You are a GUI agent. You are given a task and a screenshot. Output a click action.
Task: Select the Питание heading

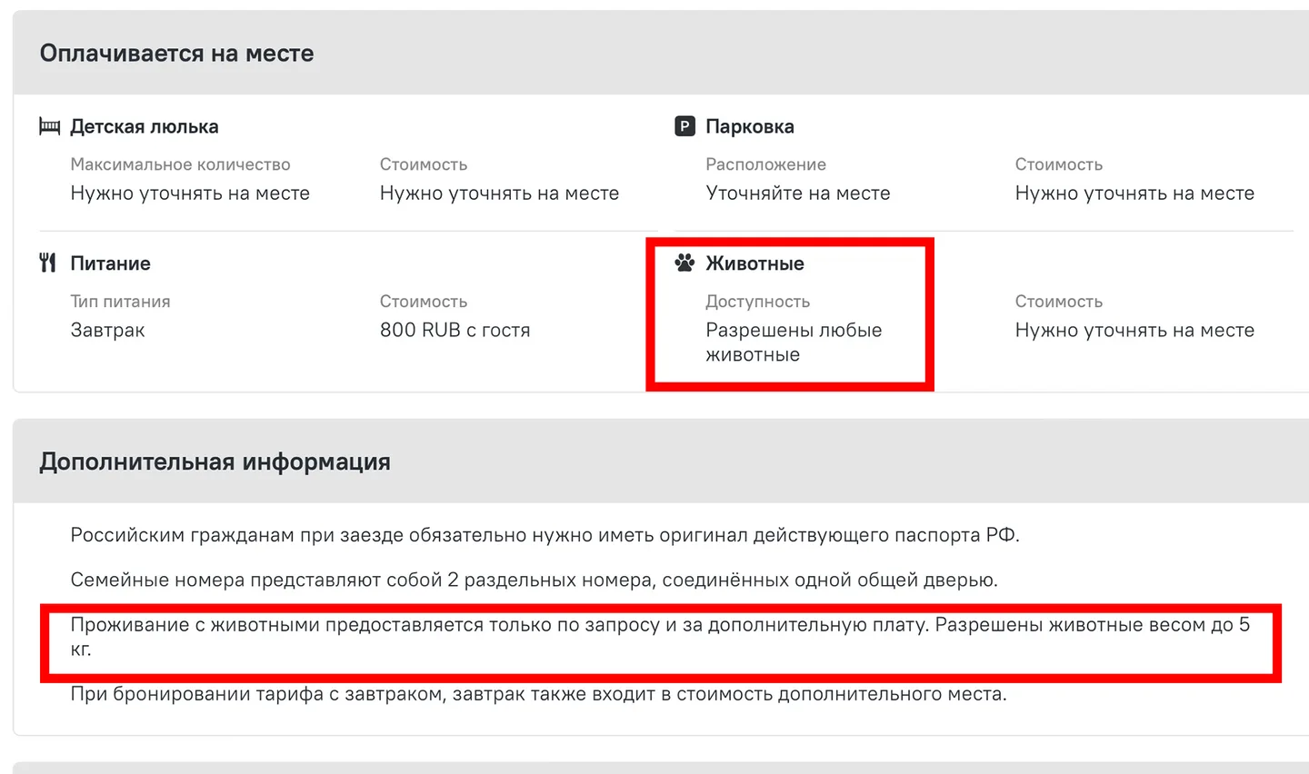click(111, 263)
